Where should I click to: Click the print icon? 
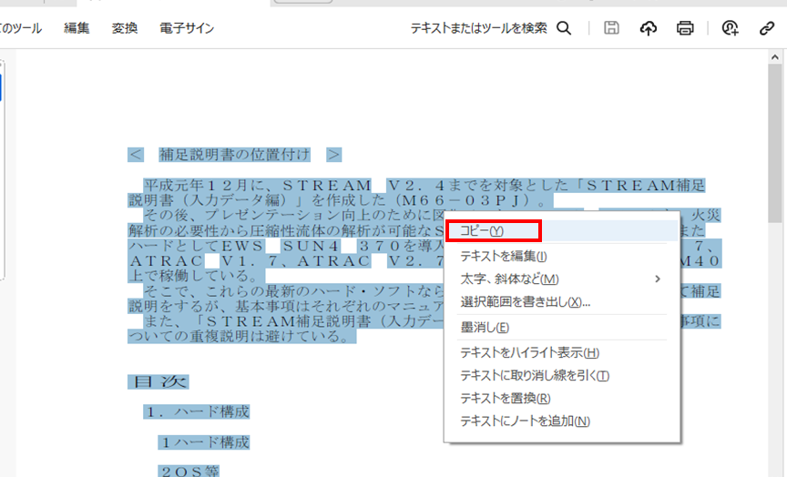point(685,28)
